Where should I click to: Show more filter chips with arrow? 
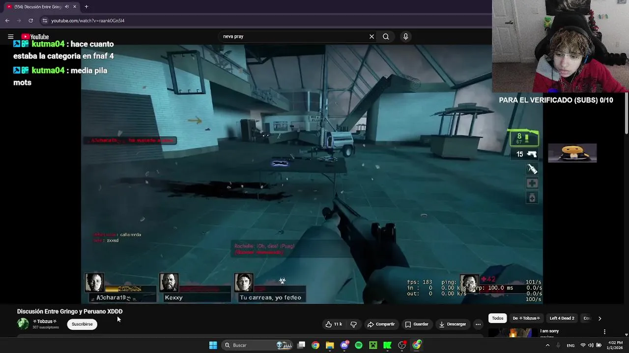[600, 318]
